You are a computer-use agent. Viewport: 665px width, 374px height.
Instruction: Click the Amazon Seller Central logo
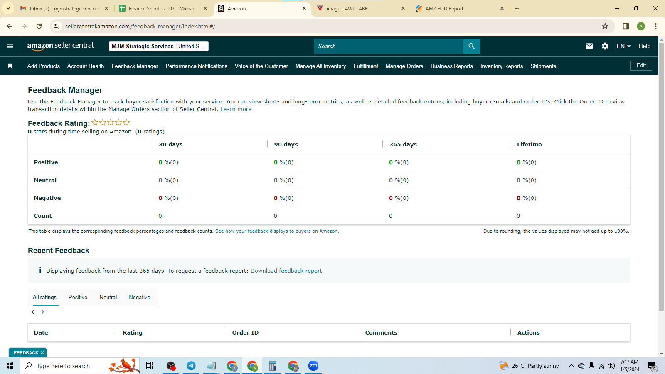(x=60, y=46)
